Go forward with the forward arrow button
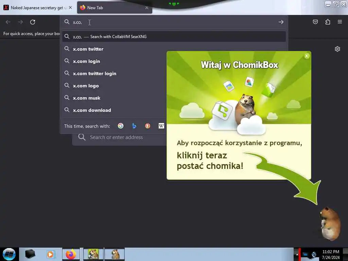Screen dimensions: 348x261 (20, 22)
